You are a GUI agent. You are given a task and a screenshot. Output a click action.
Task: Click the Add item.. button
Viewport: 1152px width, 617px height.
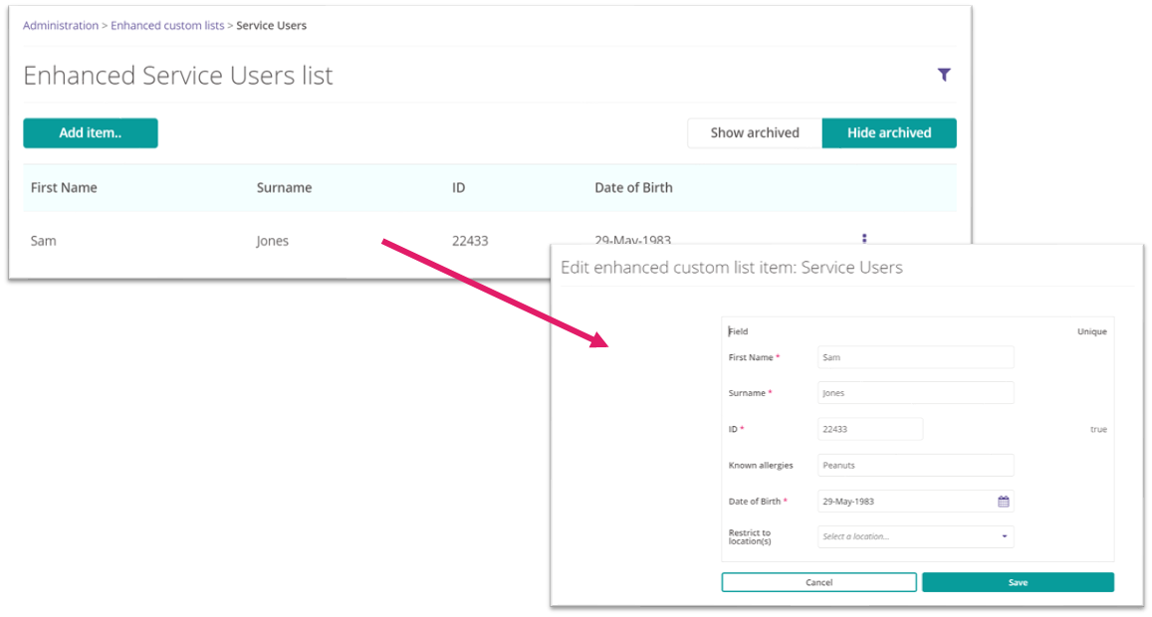(x=91, y=133)
